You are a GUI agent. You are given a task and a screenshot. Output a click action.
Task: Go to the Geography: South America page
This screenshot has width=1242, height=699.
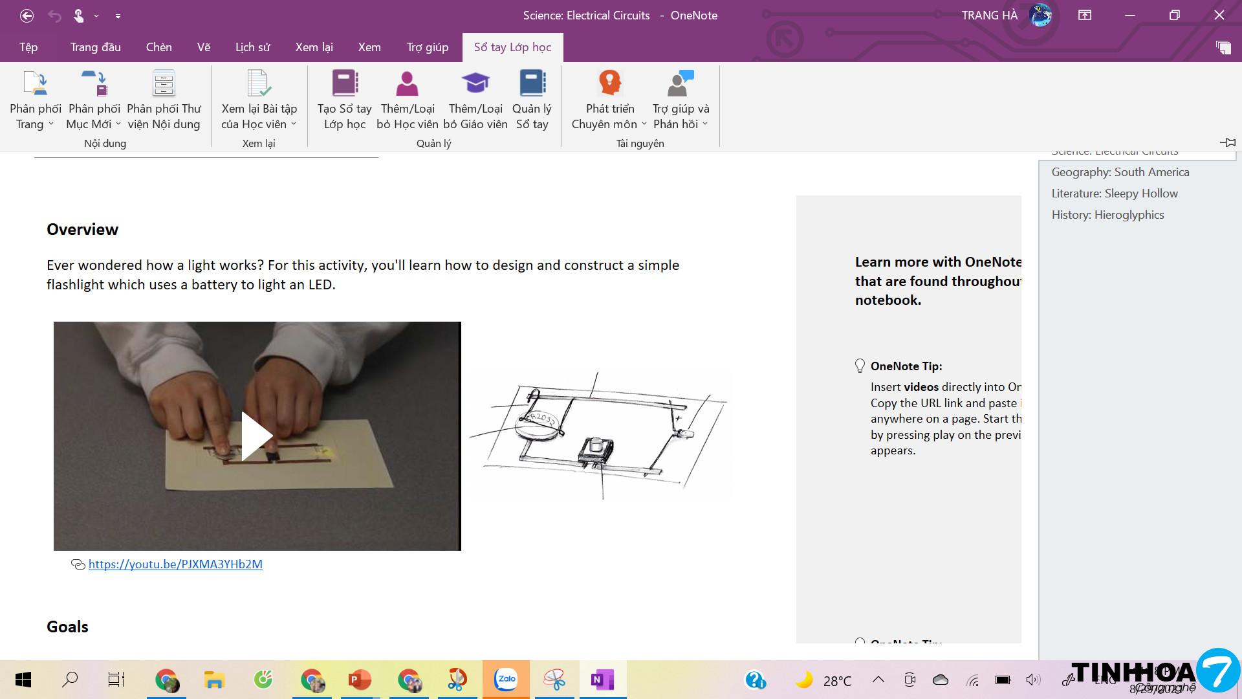coord(1120,172)
